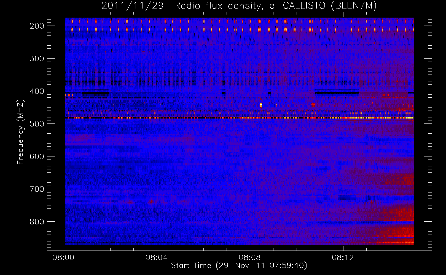Click the red spot near 08:10:40 at 440 MHz
Viewport: 446px width, 275px height.
[313, 104]
